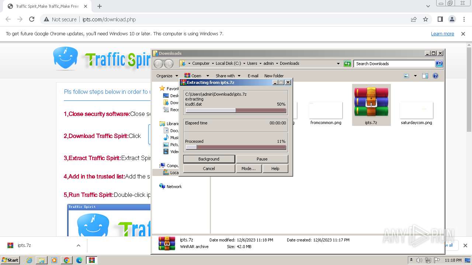Click the Search Downloads field
This screenshot has width=472, height=265.
coord(395,64)
